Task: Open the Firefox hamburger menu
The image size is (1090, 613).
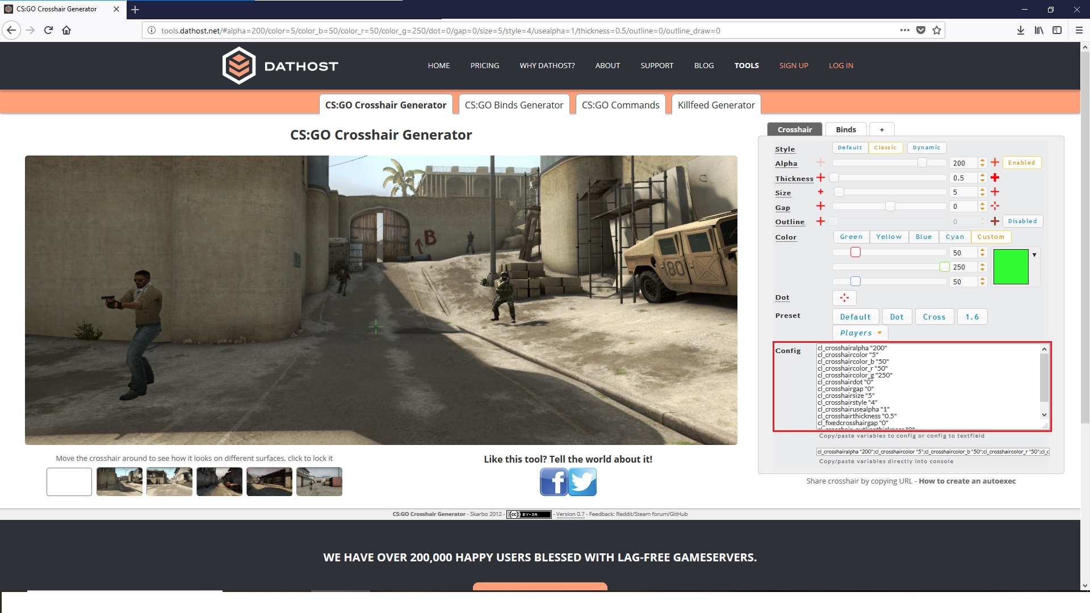Action: pos(1079,31)
